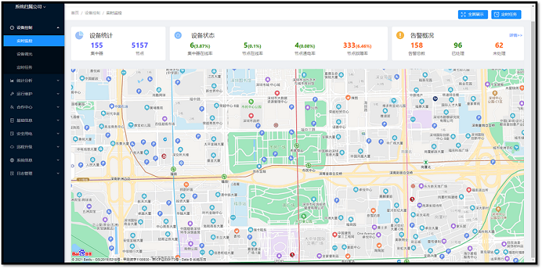Screen dimensions: 542x269
Task: Open the 统计分析 menu label
Action: 25,81
